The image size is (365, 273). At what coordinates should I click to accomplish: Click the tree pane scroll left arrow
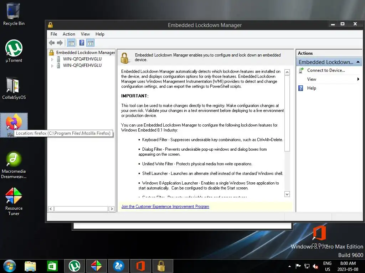click(51, 209)
